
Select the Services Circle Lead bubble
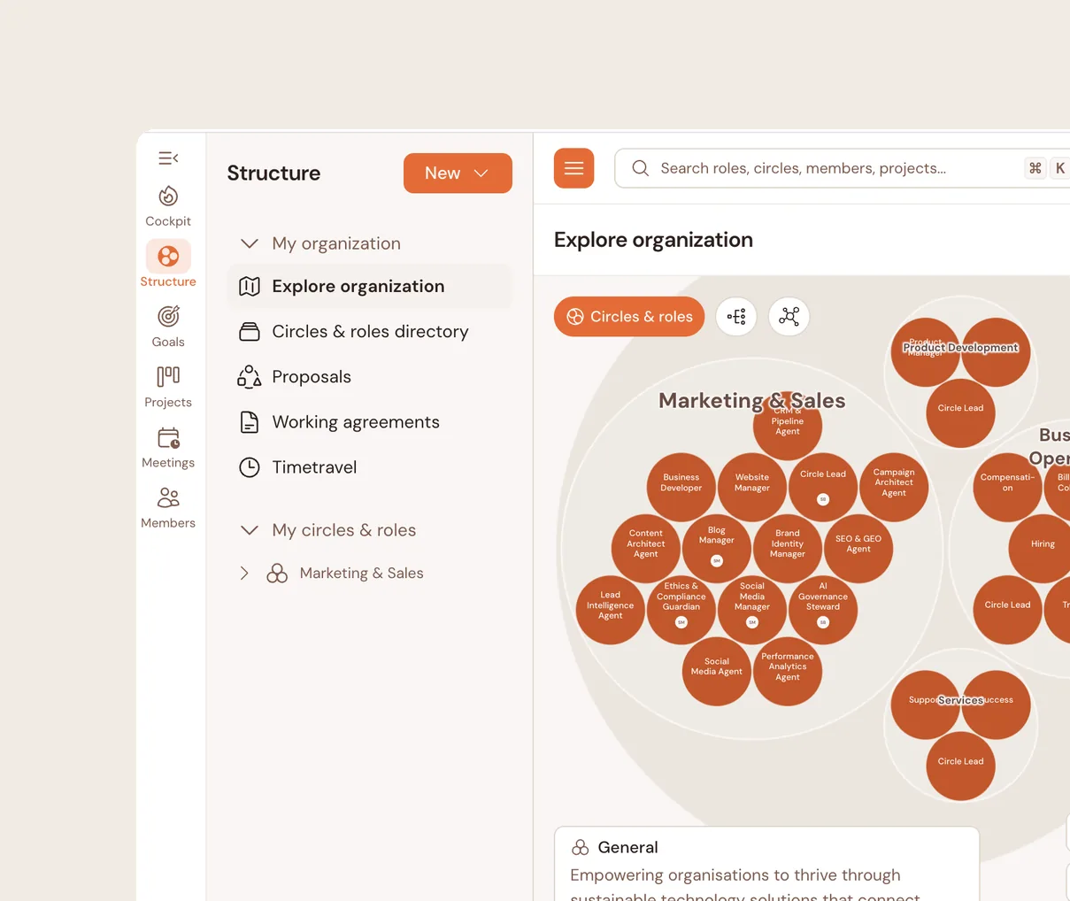961,766
